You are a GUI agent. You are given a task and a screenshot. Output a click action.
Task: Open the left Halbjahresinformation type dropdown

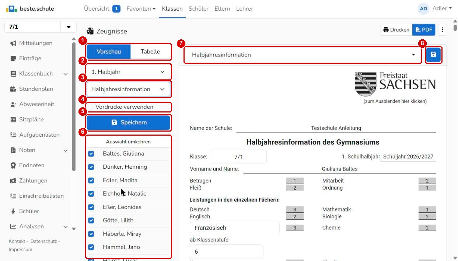(x=128, y=89)
